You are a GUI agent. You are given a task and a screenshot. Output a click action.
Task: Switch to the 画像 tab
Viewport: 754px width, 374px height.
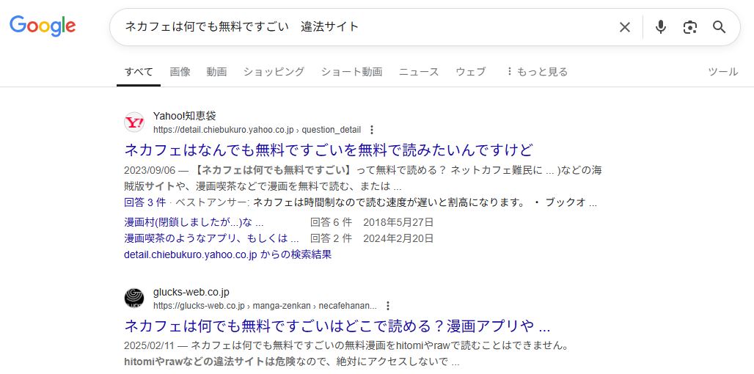click(180, 72)
